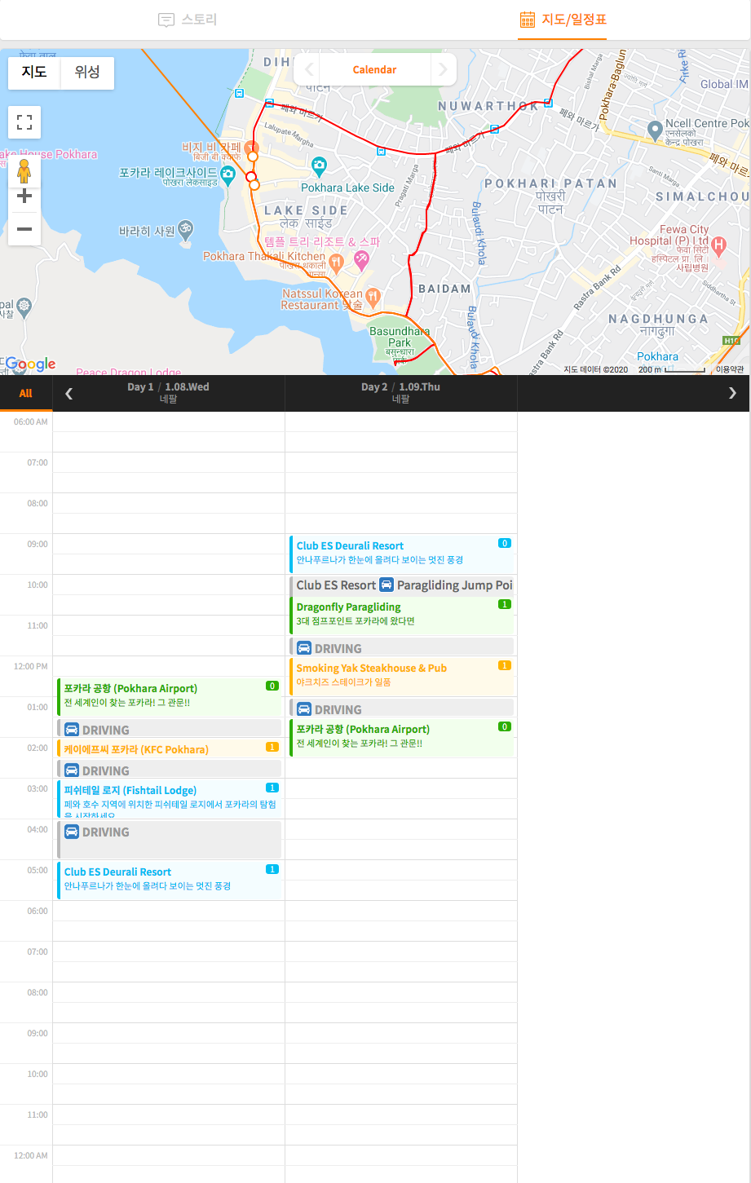Click 포카라 레이크사이드 camera map marker
This screenshot has width=751, height=1183.
(228, 174)
